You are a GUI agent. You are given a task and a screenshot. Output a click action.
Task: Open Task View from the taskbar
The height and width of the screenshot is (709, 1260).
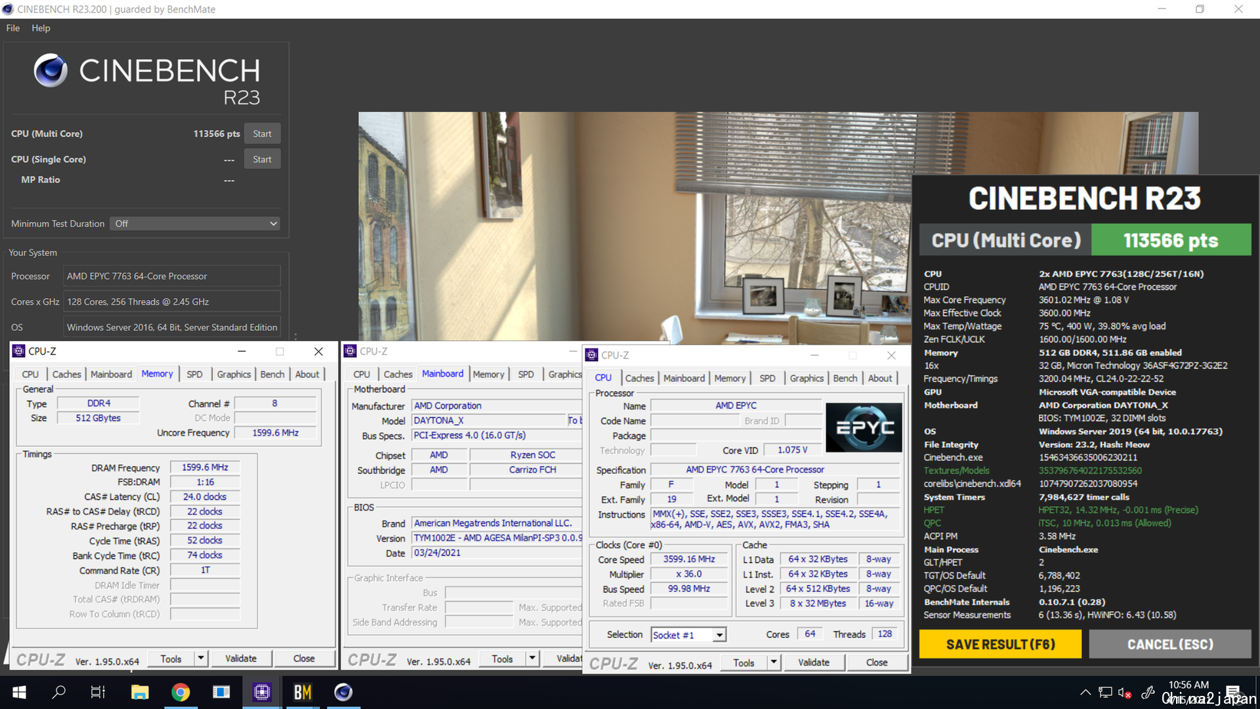pos(98,692)
